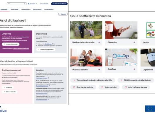Open Asioi hallinnon kanssa external link
Screen dimensions: 155x116
136,87
